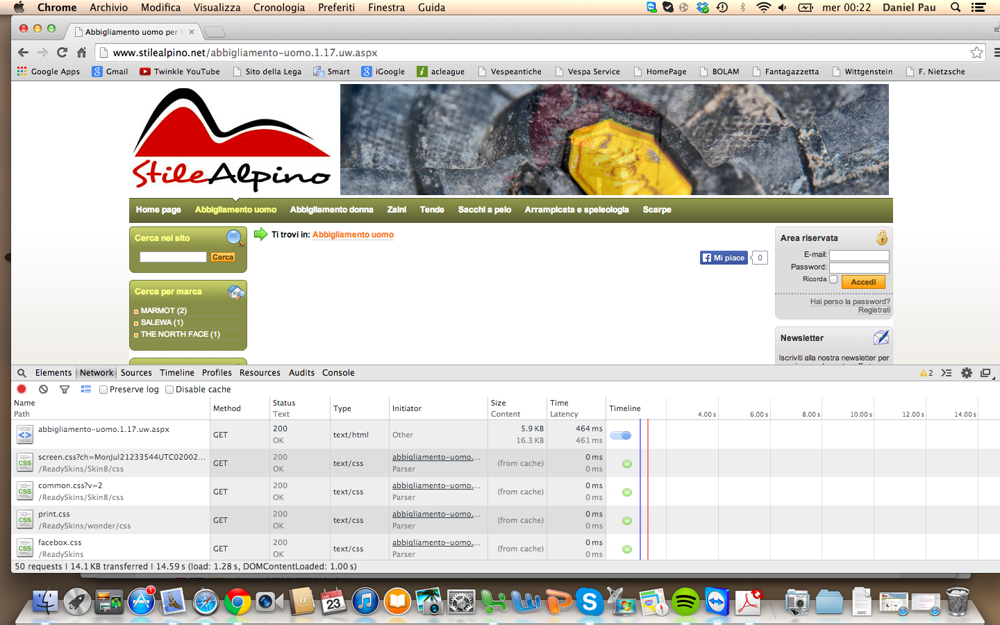Open Finder from the dock
Image resolution: width=1000 pixels, height=625 pixels.
pyautogui.click(x=45, y=601)
